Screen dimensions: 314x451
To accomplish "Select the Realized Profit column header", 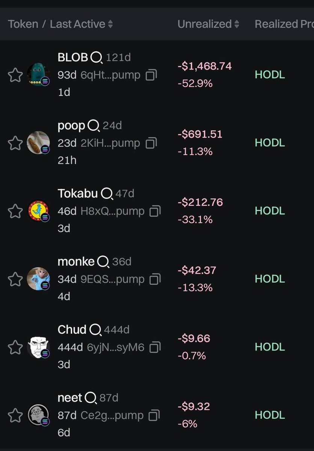I will tap(284, 24).
